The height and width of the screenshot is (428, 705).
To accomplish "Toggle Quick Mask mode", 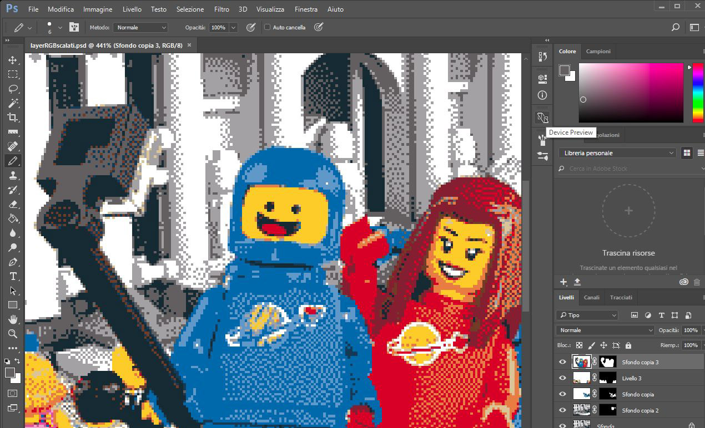I will point(12,393).
